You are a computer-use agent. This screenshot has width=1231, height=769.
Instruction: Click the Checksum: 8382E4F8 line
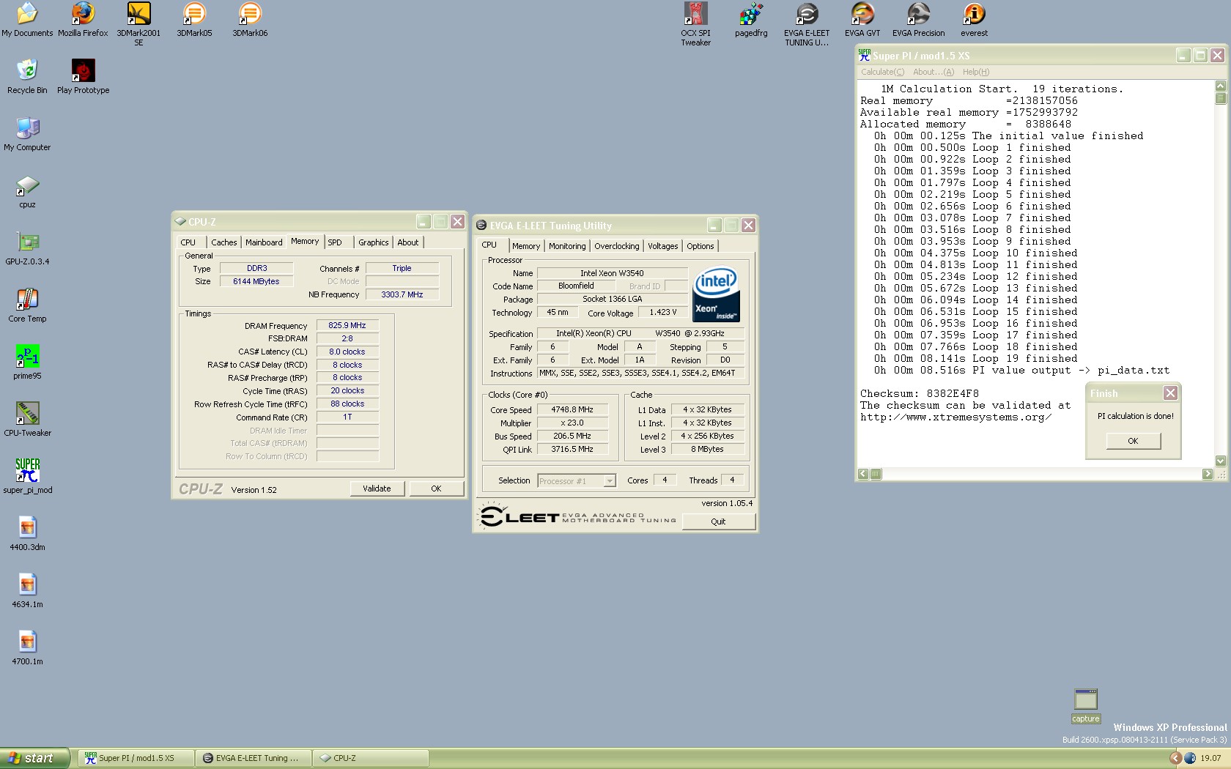click(x=920, y=394)
